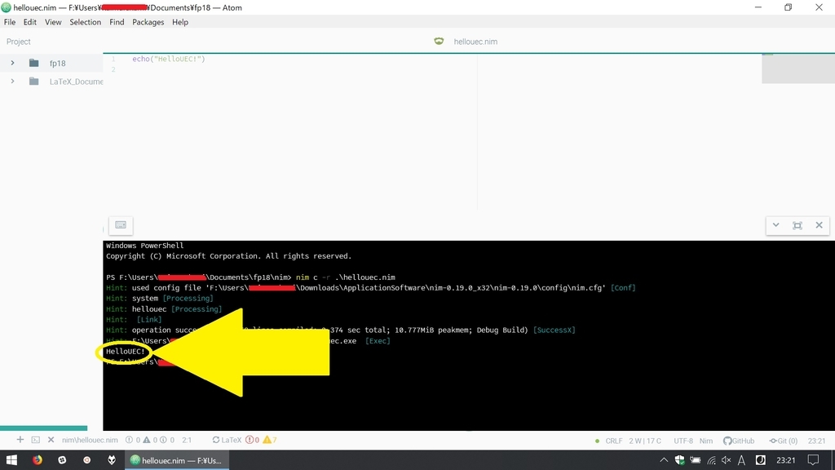Show LaTeX errors count

253,440
